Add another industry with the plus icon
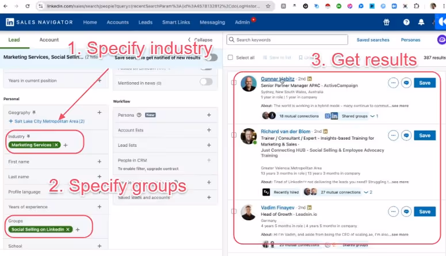 click(x=66, y=145)
